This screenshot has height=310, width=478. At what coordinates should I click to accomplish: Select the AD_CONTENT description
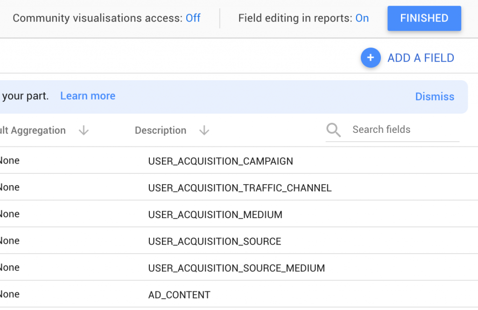pyautogui.click(x=179, y=295)
